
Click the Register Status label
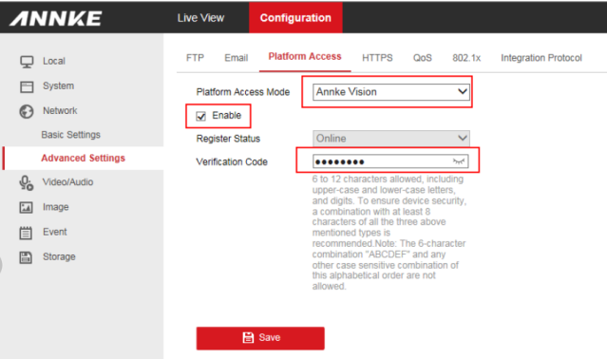tap(228, 139)
